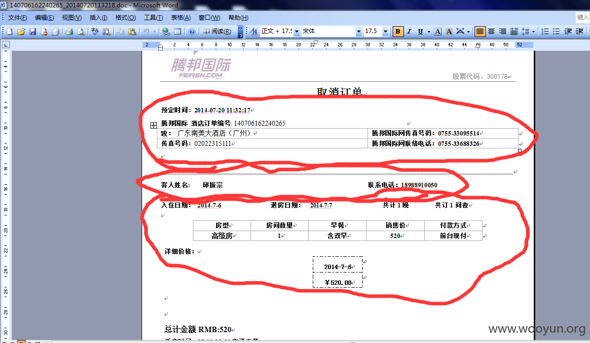Screen dimensions: 590x343
Task: Open the 插入(I) menu
Action: [x=98, y=18]
